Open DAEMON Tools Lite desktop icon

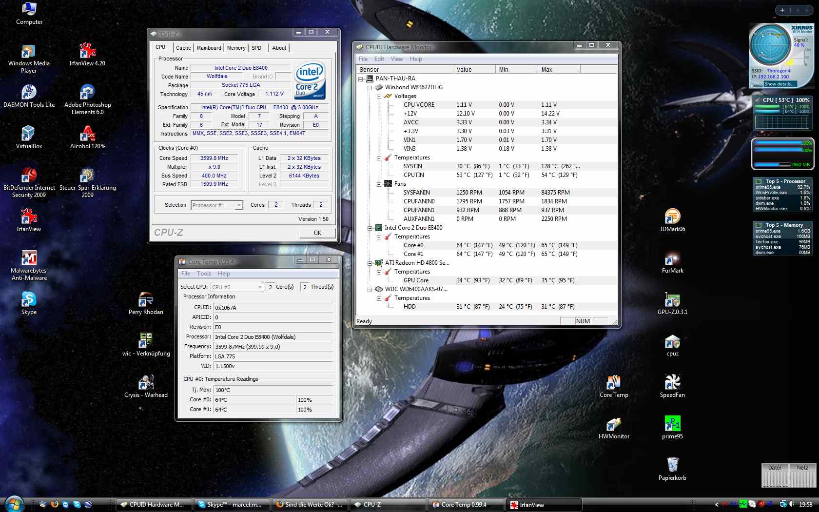click(x=29, y=92)
